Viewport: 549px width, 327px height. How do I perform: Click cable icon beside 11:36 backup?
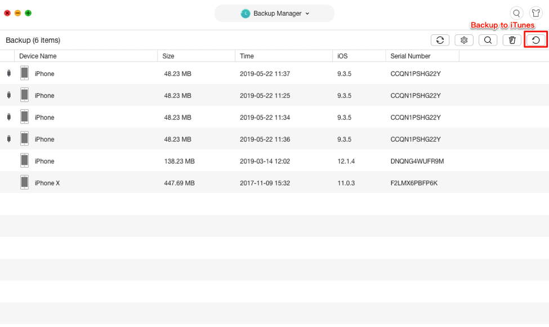point(9,138)
